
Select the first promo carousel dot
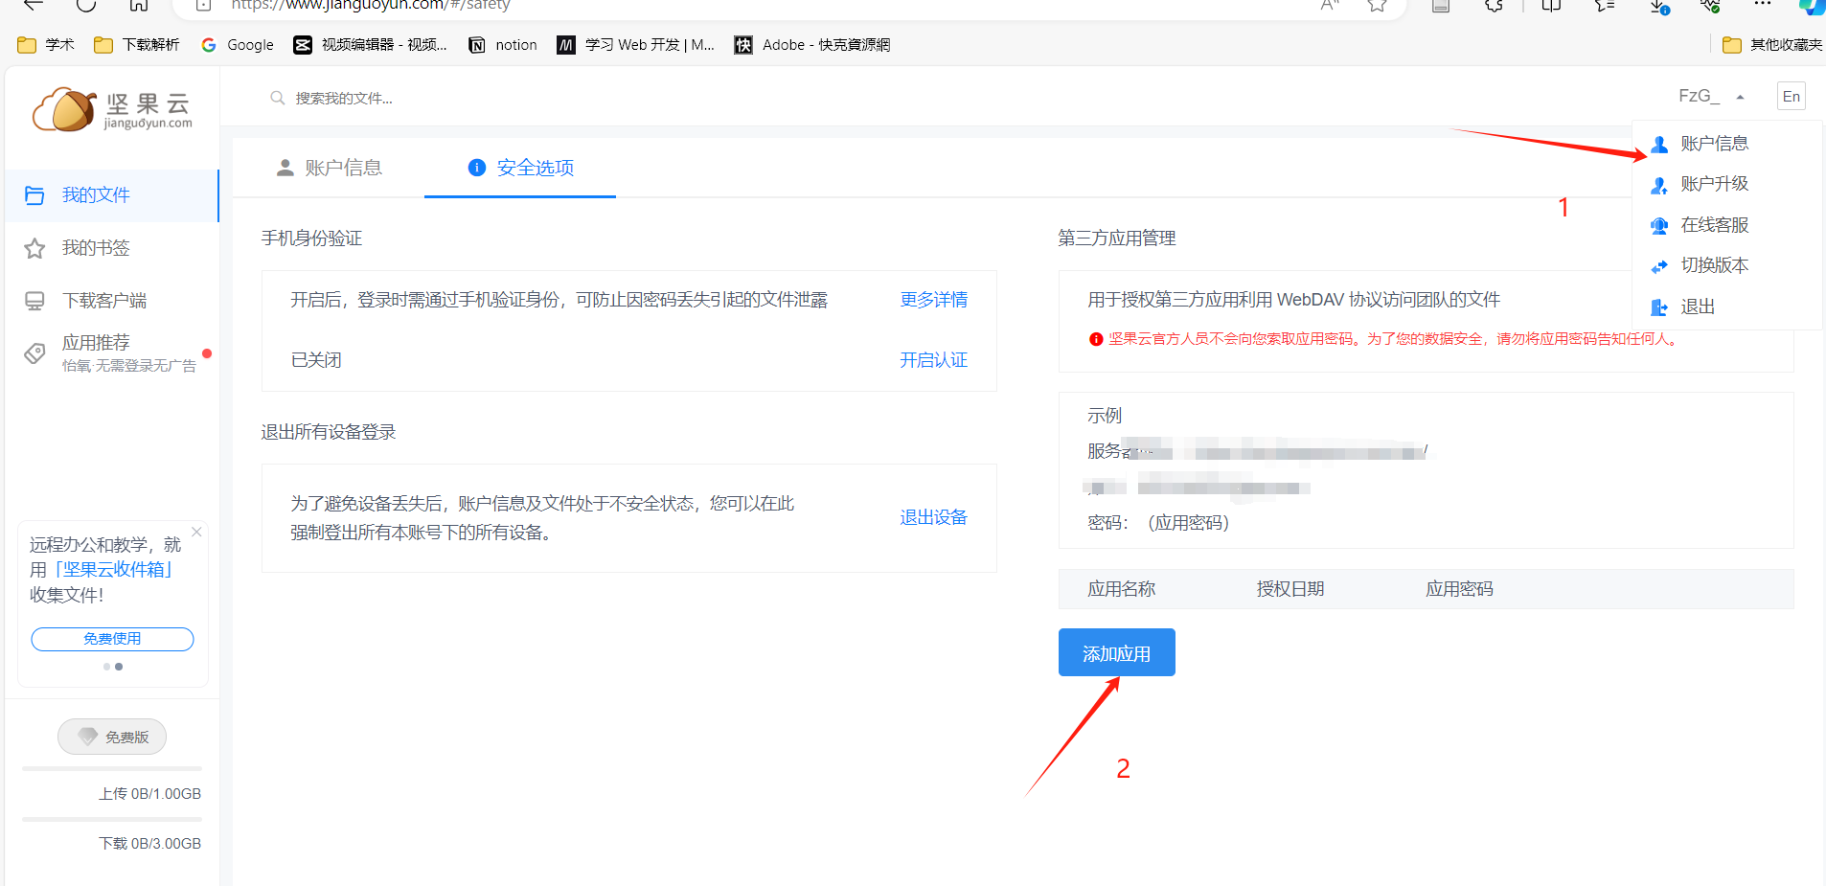point(106,667)
